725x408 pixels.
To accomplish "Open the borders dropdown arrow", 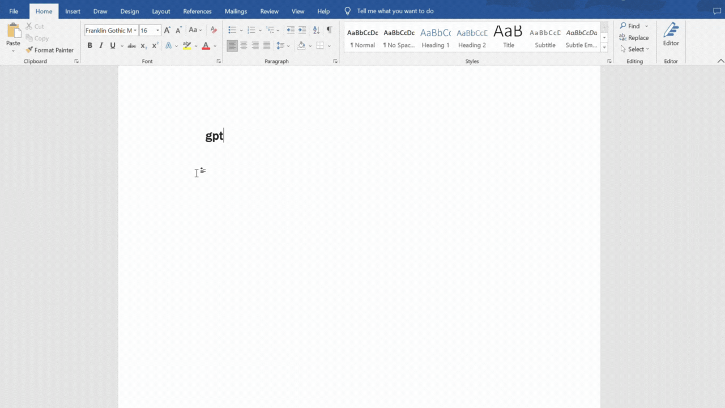I will pos(329,46).
